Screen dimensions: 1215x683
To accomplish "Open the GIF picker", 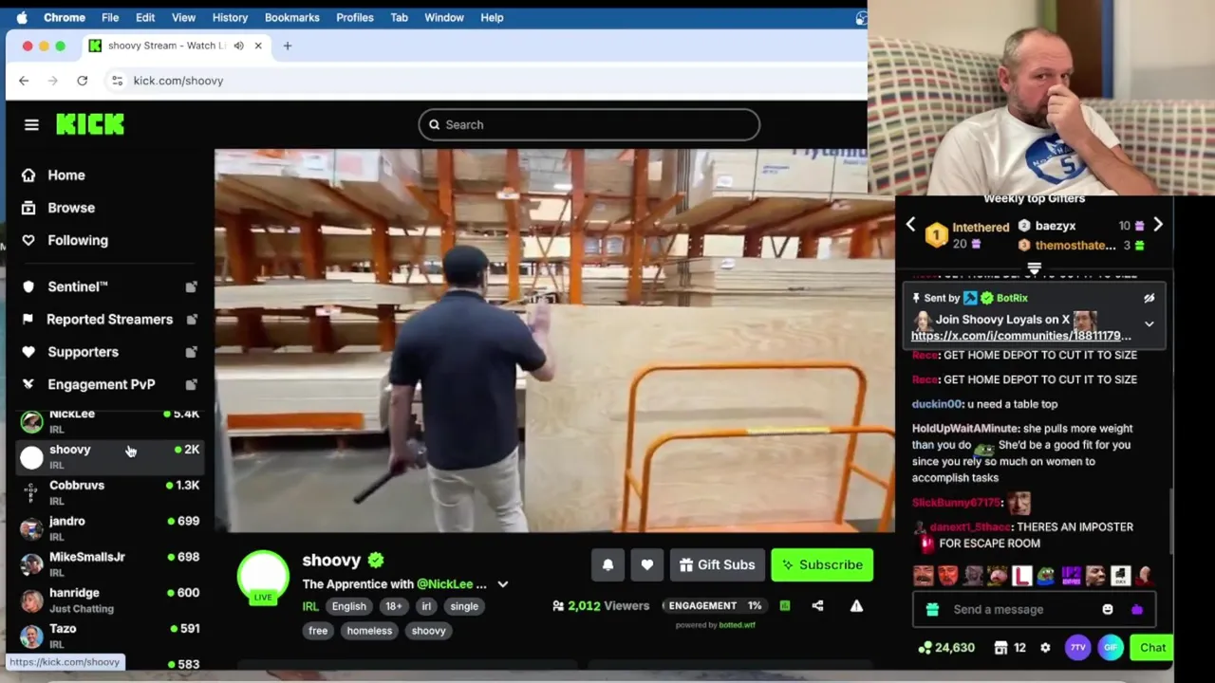I will click(1111, 648).
